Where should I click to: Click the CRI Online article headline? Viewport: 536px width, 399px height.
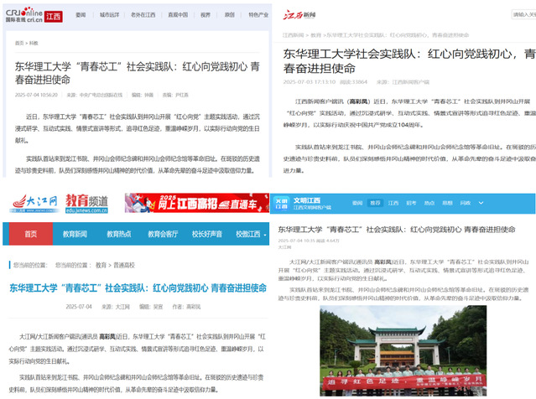[137, 73]
